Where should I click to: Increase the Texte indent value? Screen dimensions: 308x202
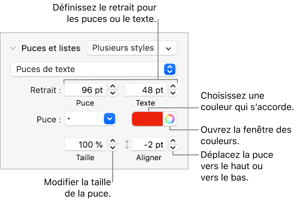tap(173, 87)
